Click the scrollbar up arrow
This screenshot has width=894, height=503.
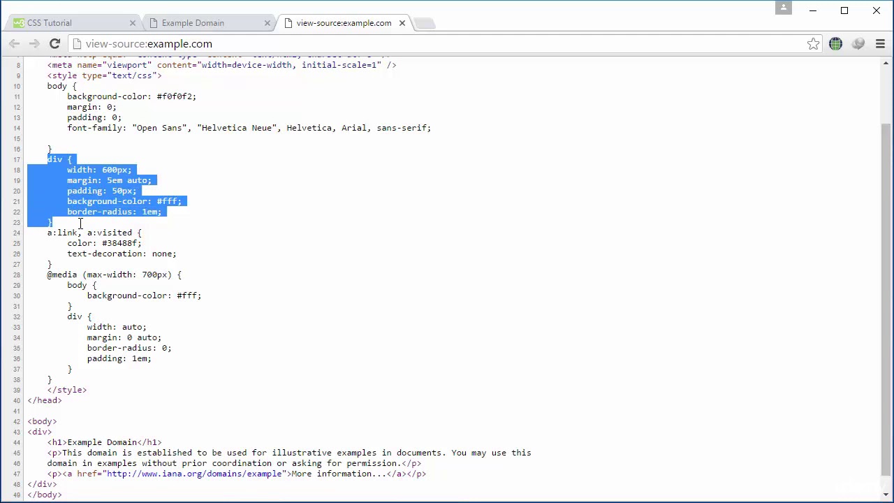(886, 61)
